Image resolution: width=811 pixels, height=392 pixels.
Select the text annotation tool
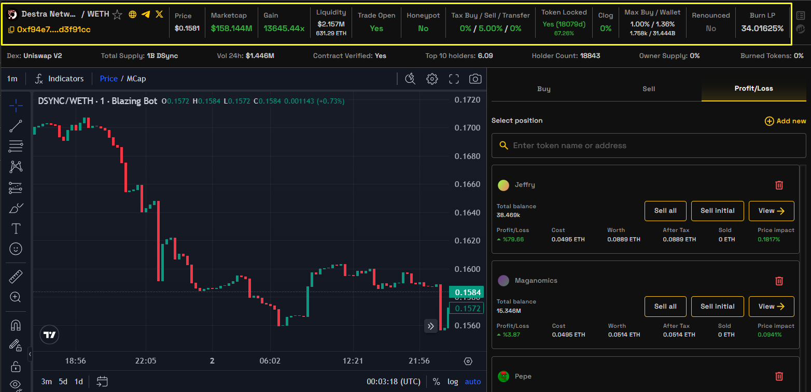[16, 228]
